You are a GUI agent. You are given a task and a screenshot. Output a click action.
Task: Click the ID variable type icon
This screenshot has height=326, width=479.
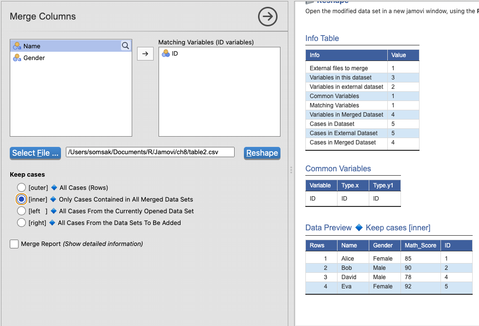coord(166,54)
